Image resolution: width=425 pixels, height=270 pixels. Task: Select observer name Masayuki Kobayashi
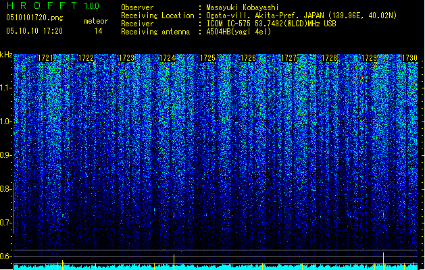click(x=243, y=7)
